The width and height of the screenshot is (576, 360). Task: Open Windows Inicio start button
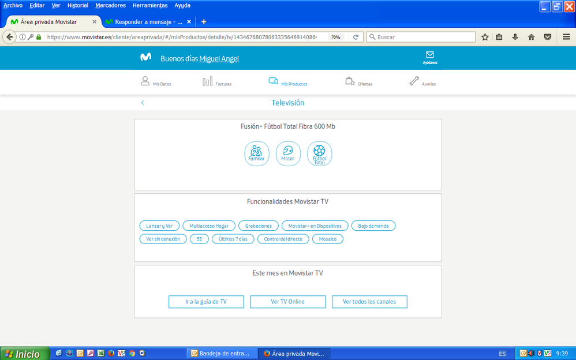[x=22, y=354]
